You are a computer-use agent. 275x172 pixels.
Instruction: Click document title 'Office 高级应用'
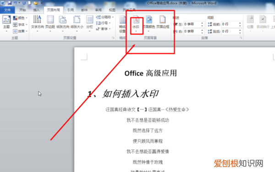coord(151,73)
